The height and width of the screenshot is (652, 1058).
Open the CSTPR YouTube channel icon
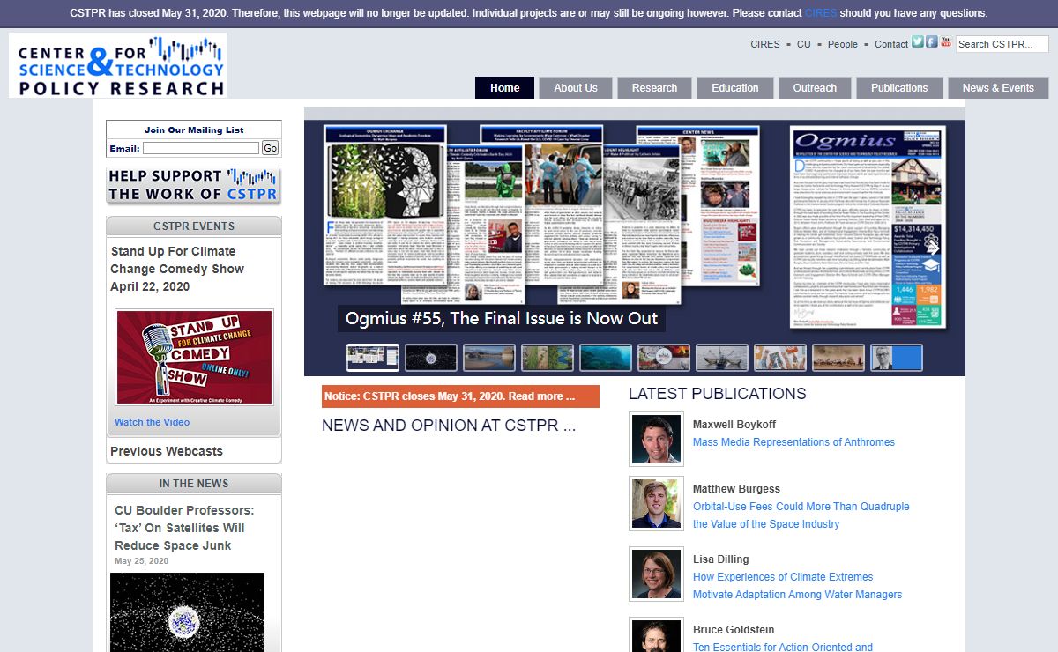[x=946, y=41]
